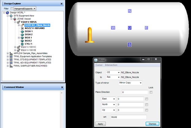Click the Design WORL globe icon
The image size is (191, 128).
click(x=7, y=13)
